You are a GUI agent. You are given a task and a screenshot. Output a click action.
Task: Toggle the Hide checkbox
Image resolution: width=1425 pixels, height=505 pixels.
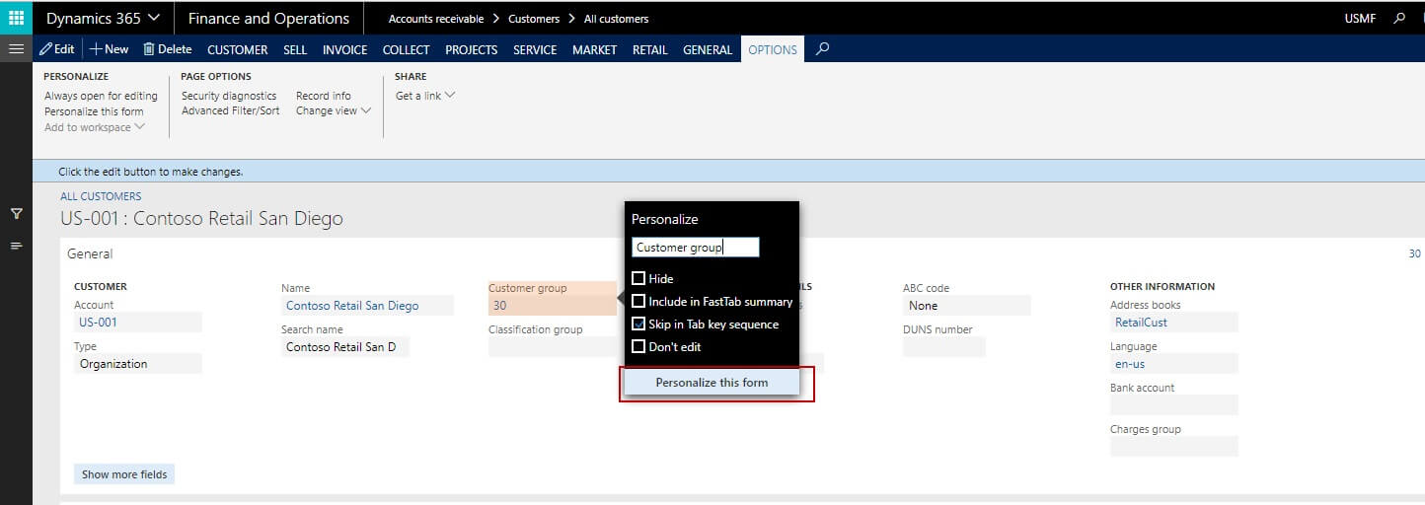click(638, 278)
